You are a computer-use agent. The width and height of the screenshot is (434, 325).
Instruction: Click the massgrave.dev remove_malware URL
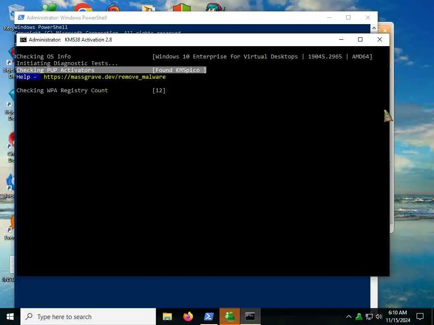coord(105,77)
